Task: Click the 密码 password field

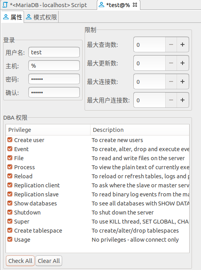Action: click(54, 79)
